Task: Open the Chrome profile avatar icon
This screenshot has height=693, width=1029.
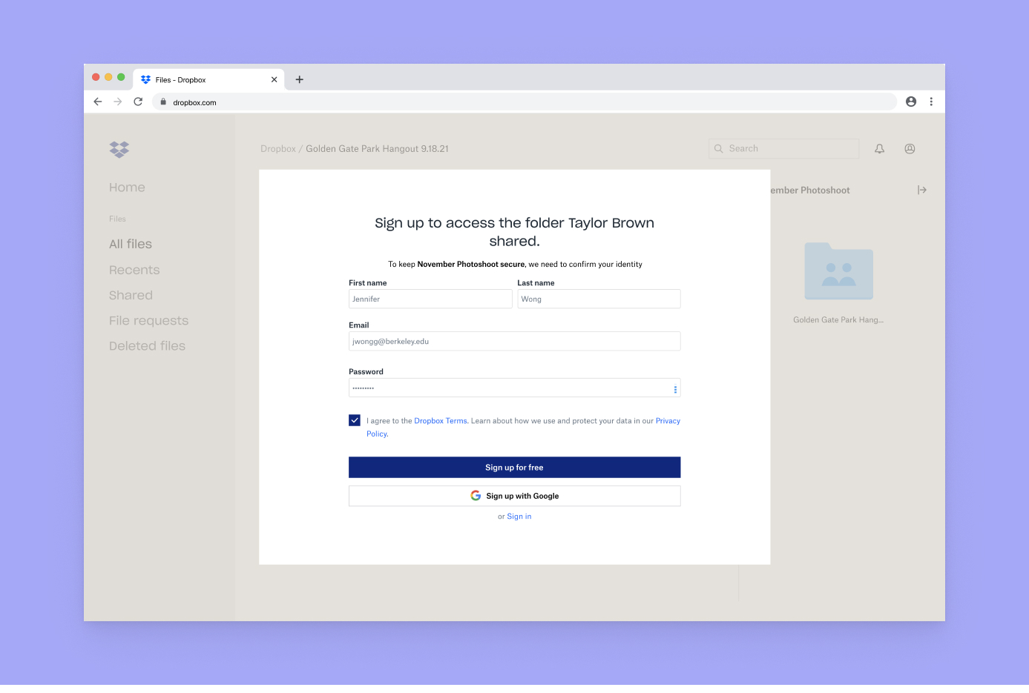Action: (911, 102)
